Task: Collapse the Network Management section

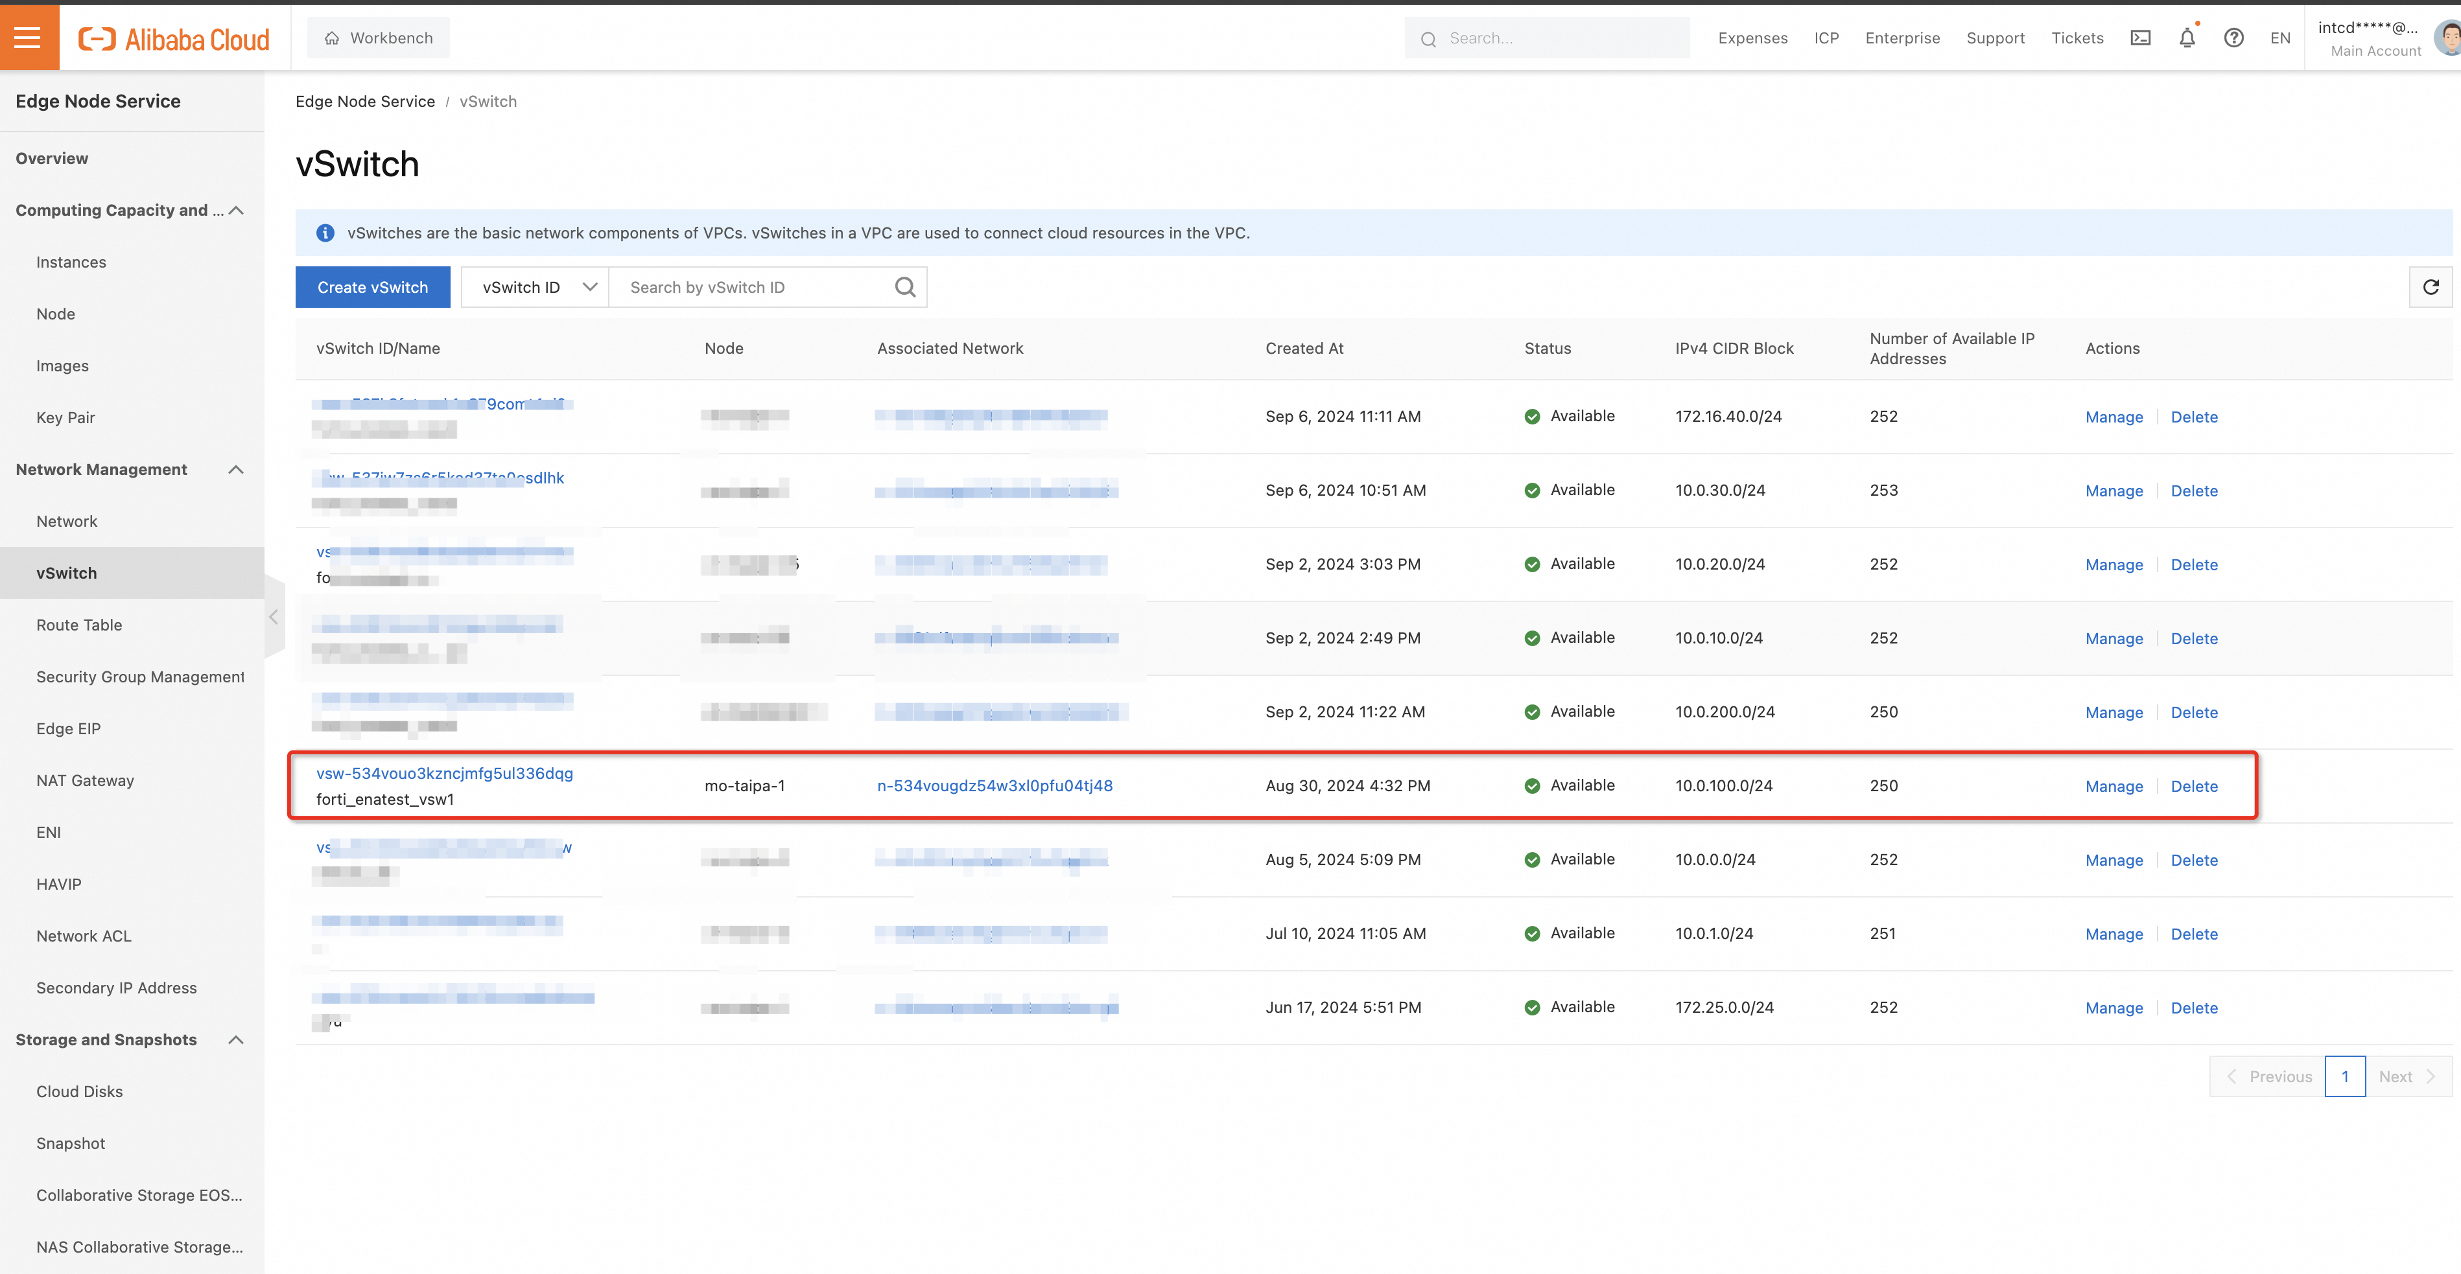Action: pyautogui.click(x=236, y=470)
